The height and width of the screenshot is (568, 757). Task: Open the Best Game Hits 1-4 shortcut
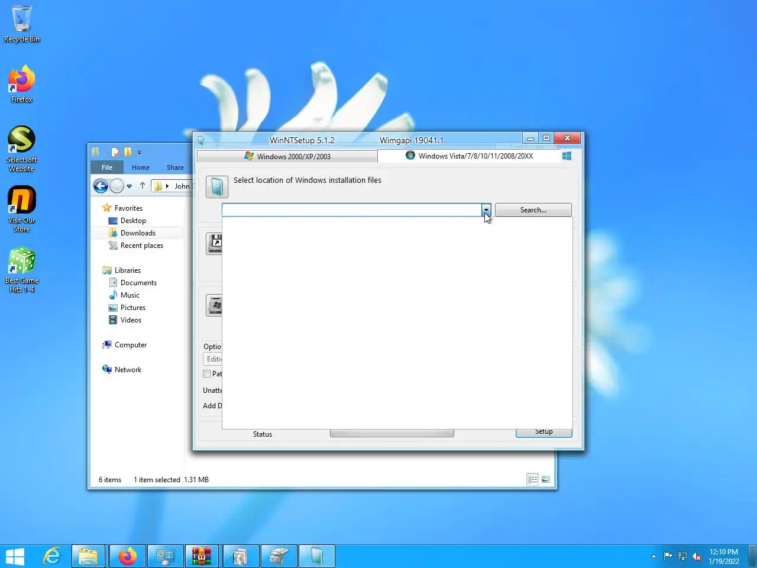(x=22, y=270)
